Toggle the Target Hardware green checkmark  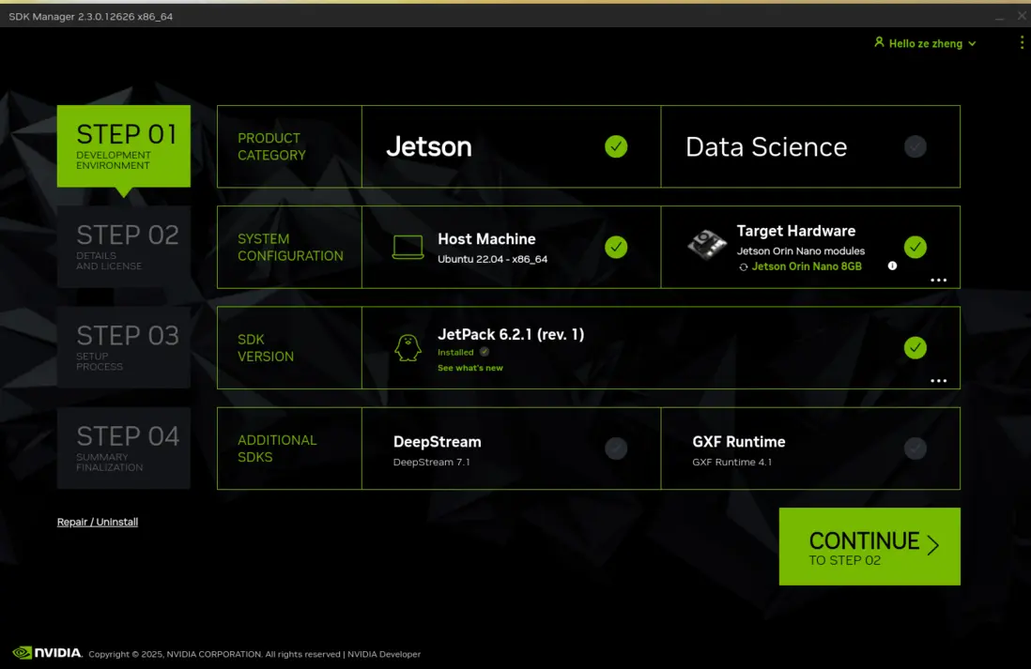[x=916, y=247]
